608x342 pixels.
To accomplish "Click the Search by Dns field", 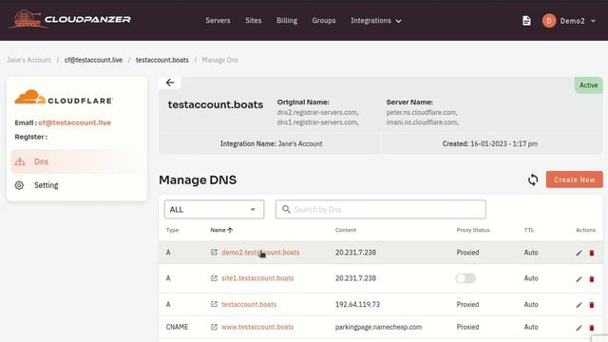I will click(x=380, y=209).
